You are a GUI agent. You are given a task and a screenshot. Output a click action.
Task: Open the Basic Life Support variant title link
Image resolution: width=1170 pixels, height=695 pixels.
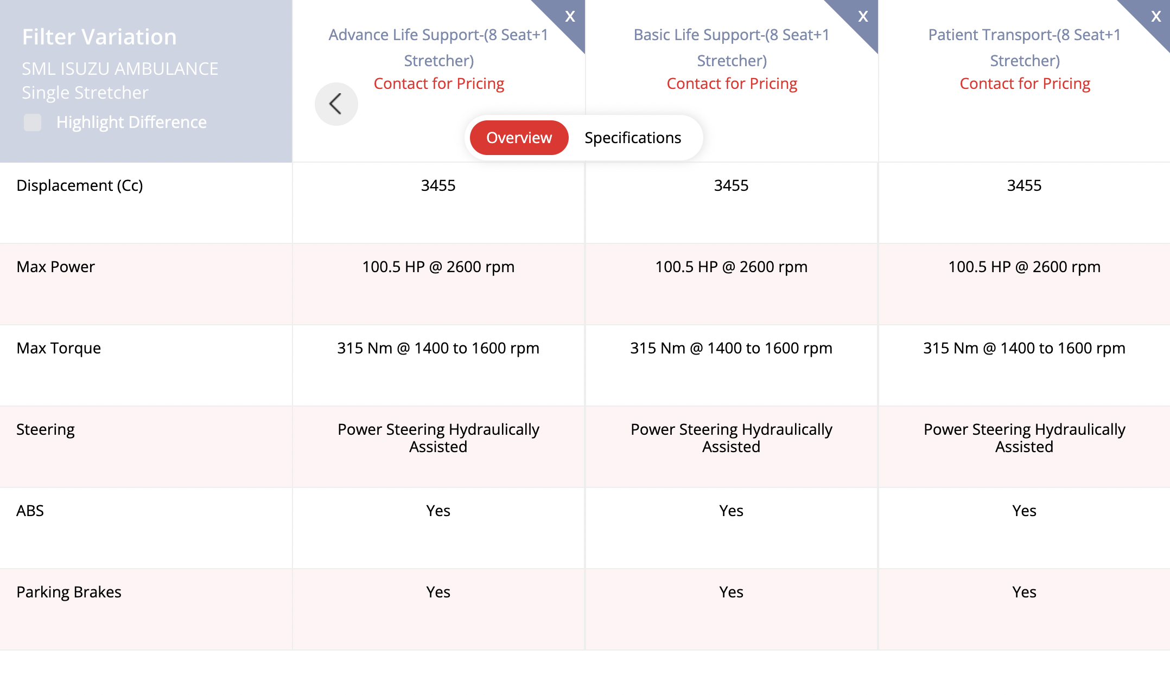coord(732,48)
